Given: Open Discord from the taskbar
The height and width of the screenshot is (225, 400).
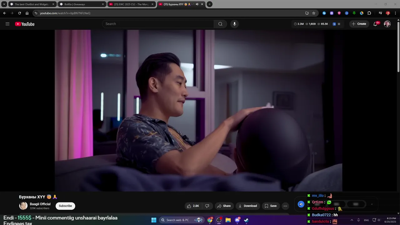Looking at the screenshot, I should (237, 220).
